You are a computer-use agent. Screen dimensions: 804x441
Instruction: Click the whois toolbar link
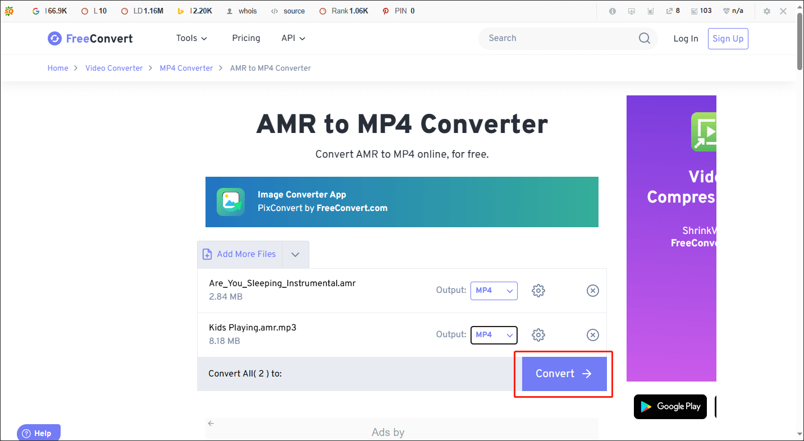pos(242,11)
